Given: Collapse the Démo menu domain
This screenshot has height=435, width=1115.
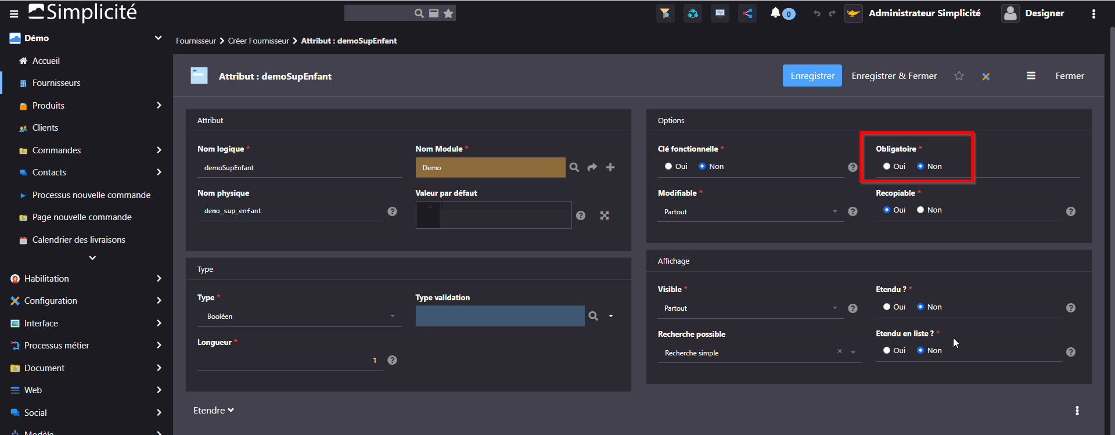Looking at the screenshot, I should pyautogui.click(x=158, y=38).
